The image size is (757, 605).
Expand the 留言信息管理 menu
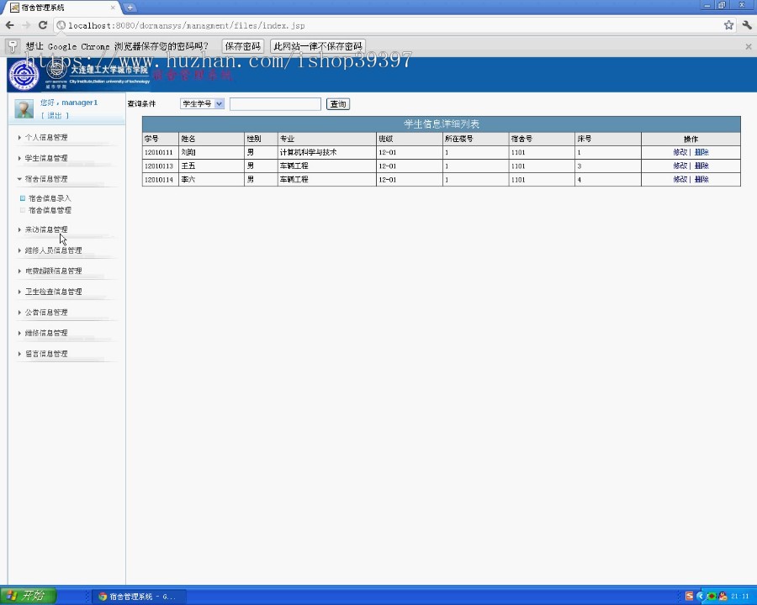[x=46, y=354]
